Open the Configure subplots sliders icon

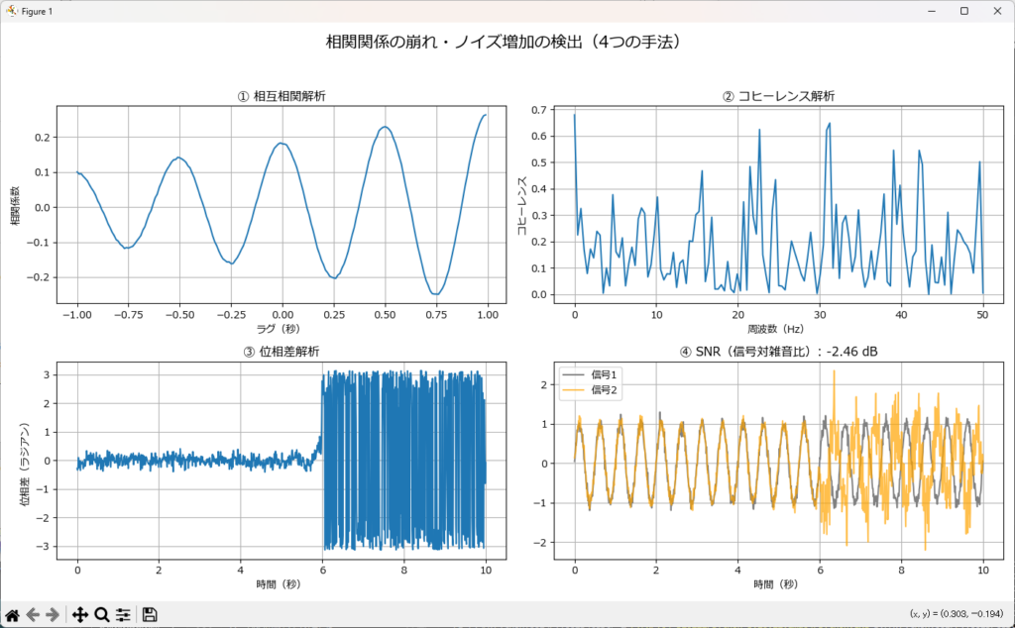pos(123,614)
